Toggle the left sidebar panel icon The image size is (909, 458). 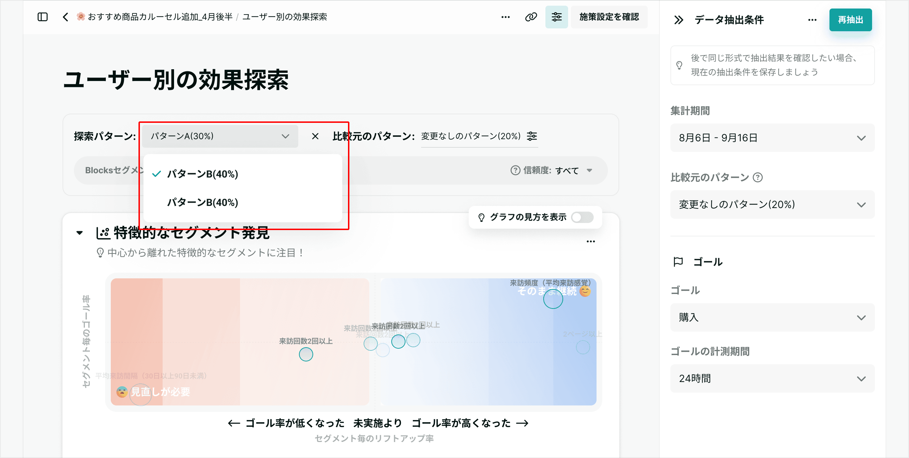(x=43, y=17)
